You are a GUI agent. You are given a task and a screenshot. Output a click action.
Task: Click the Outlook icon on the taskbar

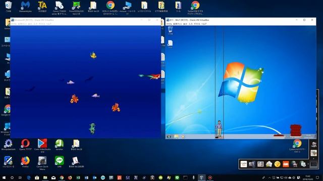[94, 177]
